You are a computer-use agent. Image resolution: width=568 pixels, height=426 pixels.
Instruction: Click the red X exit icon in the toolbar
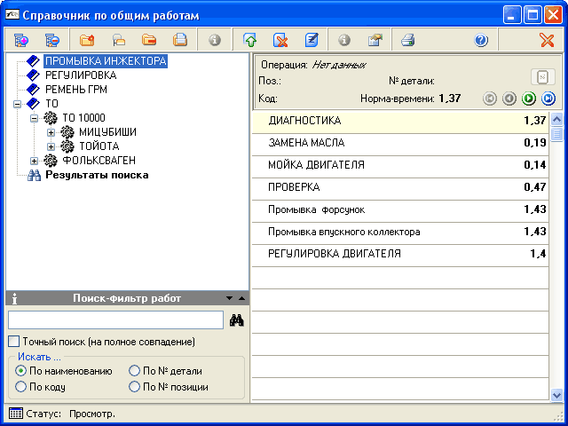point(547,40)
